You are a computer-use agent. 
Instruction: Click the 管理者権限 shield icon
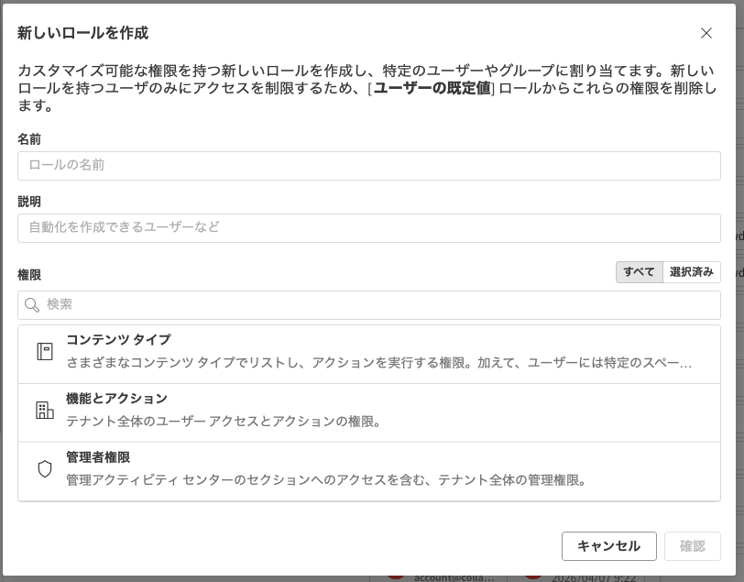[44, 468]
